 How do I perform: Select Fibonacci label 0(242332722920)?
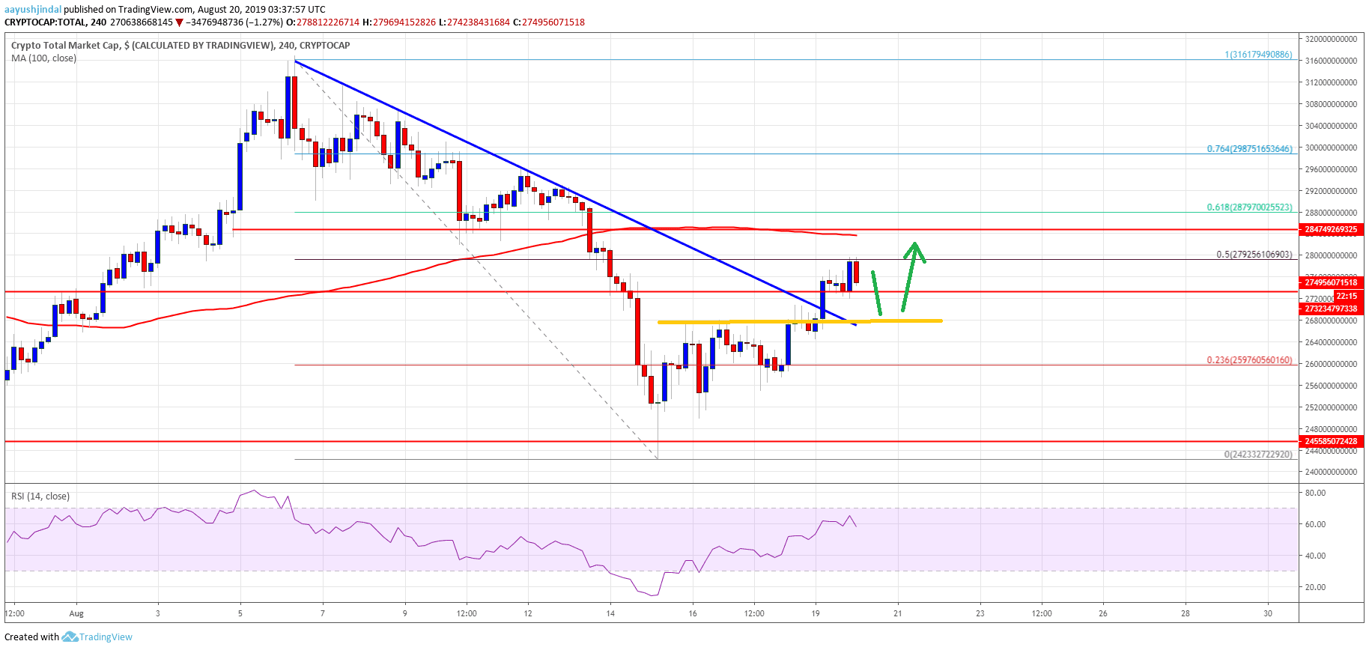click(1258, 455)
